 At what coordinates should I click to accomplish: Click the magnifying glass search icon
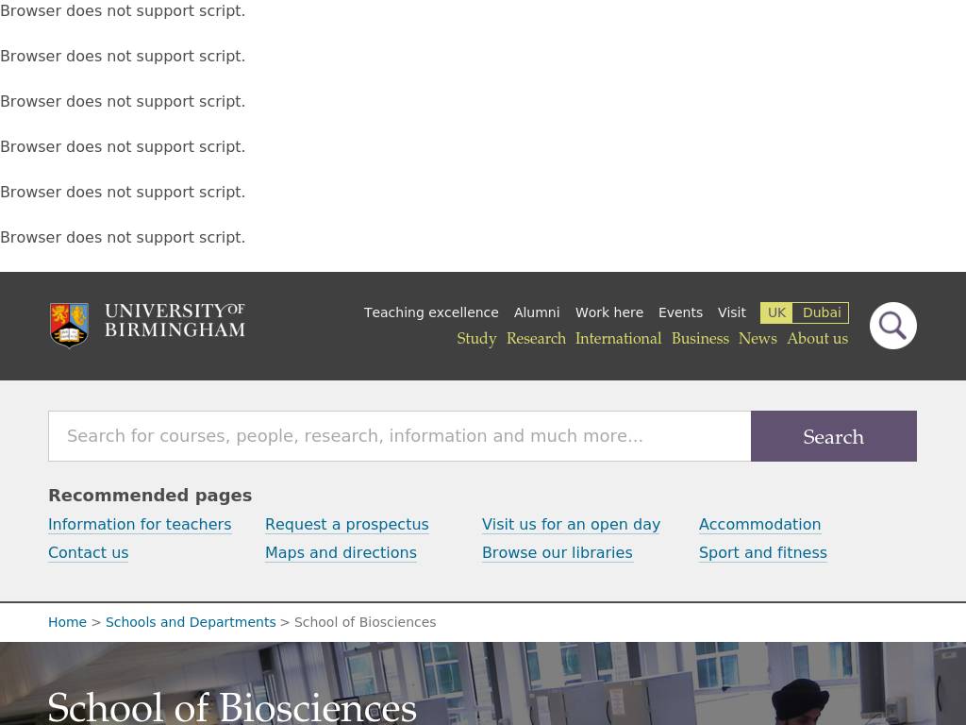pyautogui.click(x=892, y=326)
